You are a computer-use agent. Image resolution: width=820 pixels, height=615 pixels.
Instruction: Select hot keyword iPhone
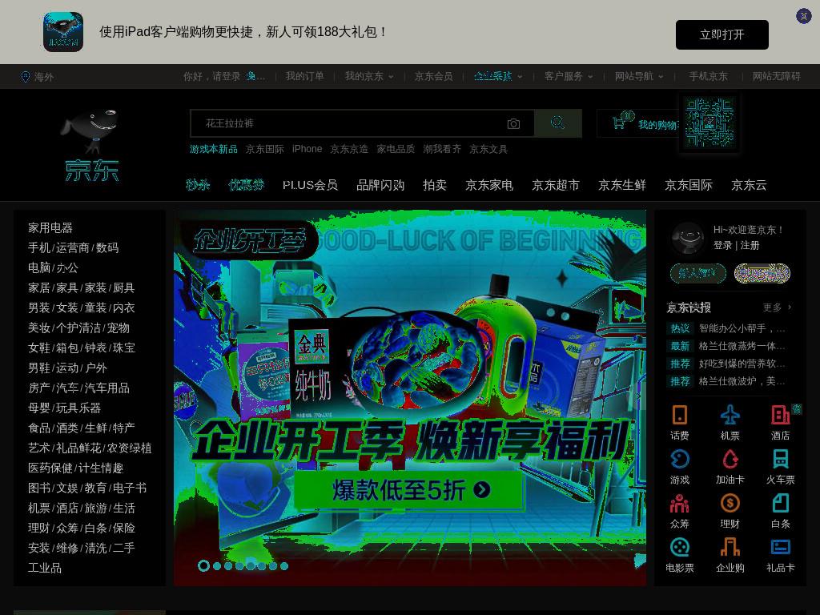[307, 149]
